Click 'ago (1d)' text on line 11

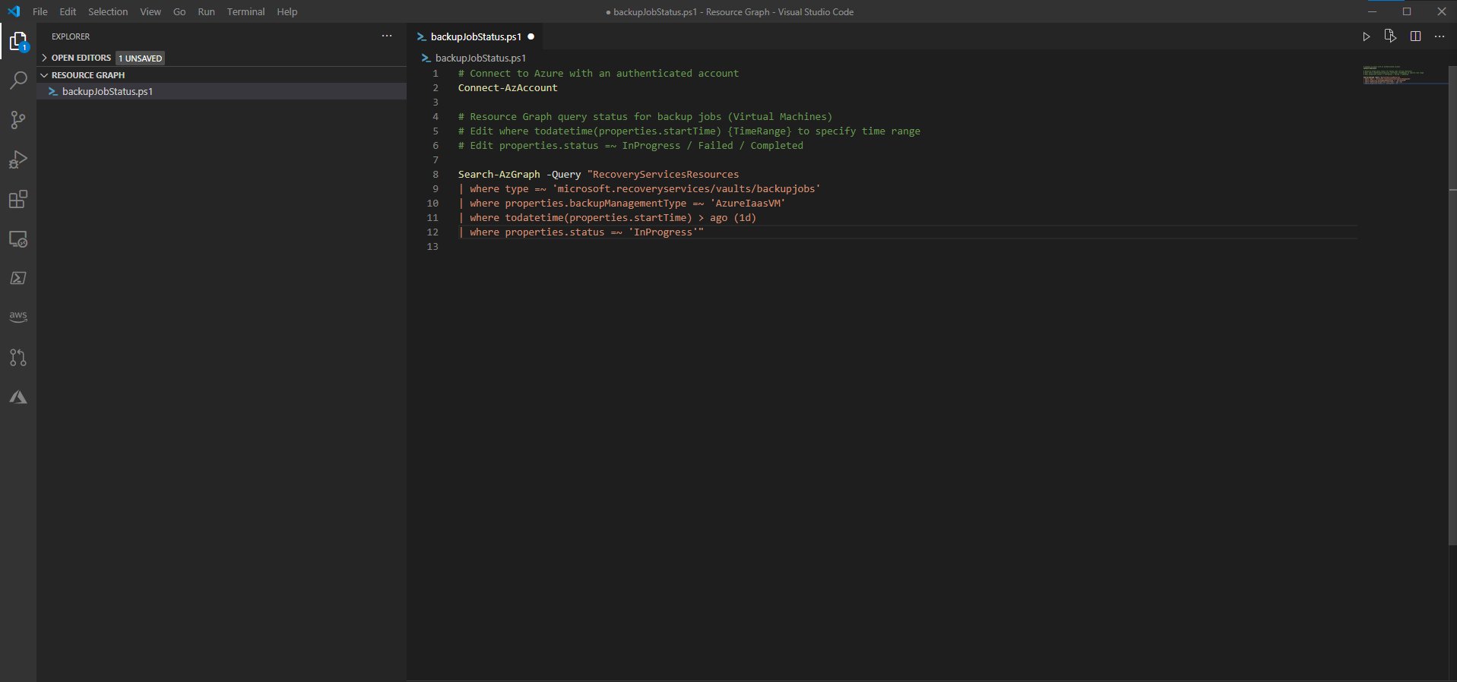pos(733,218)
